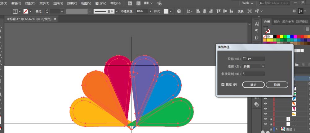310x133 pixels.
Task: Click the Appearance panel circles icon
Action: 257,104
